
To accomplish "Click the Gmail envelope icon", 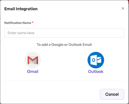I will [33, 60].
